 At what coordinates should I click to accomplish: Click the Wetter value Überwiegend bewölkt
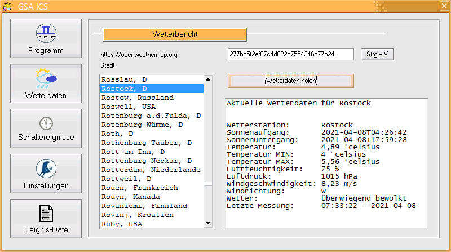pyautogui.click(x=364, y=198)
